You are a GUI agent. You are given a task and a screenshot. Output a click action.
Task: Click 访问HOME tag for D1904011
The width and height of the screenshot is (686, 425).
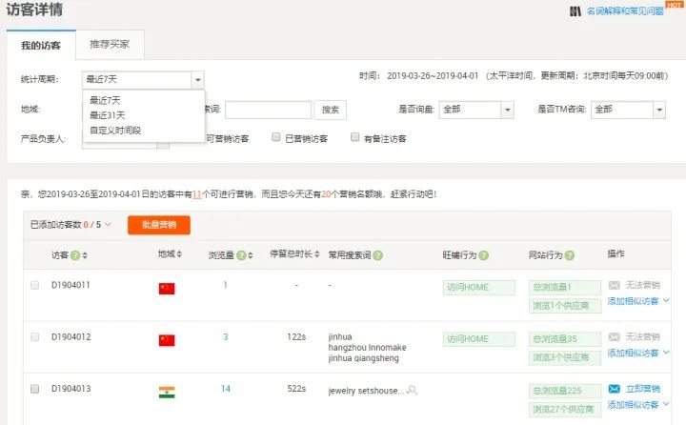point(479,288)
